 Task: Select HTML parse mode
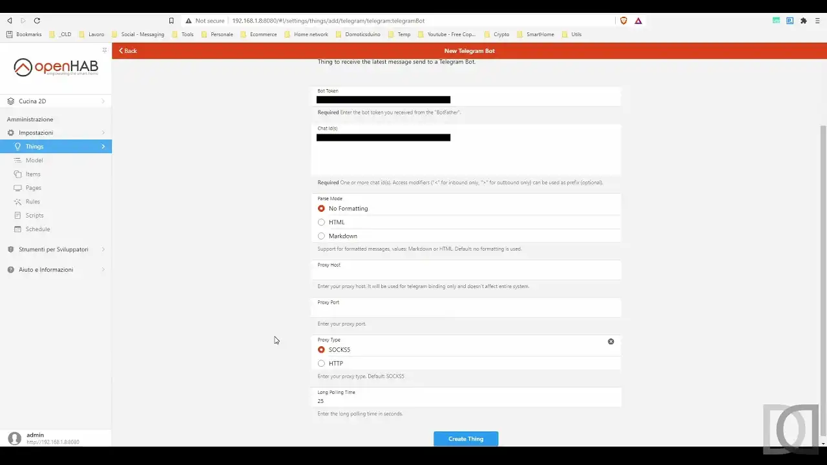pos(466,222)
